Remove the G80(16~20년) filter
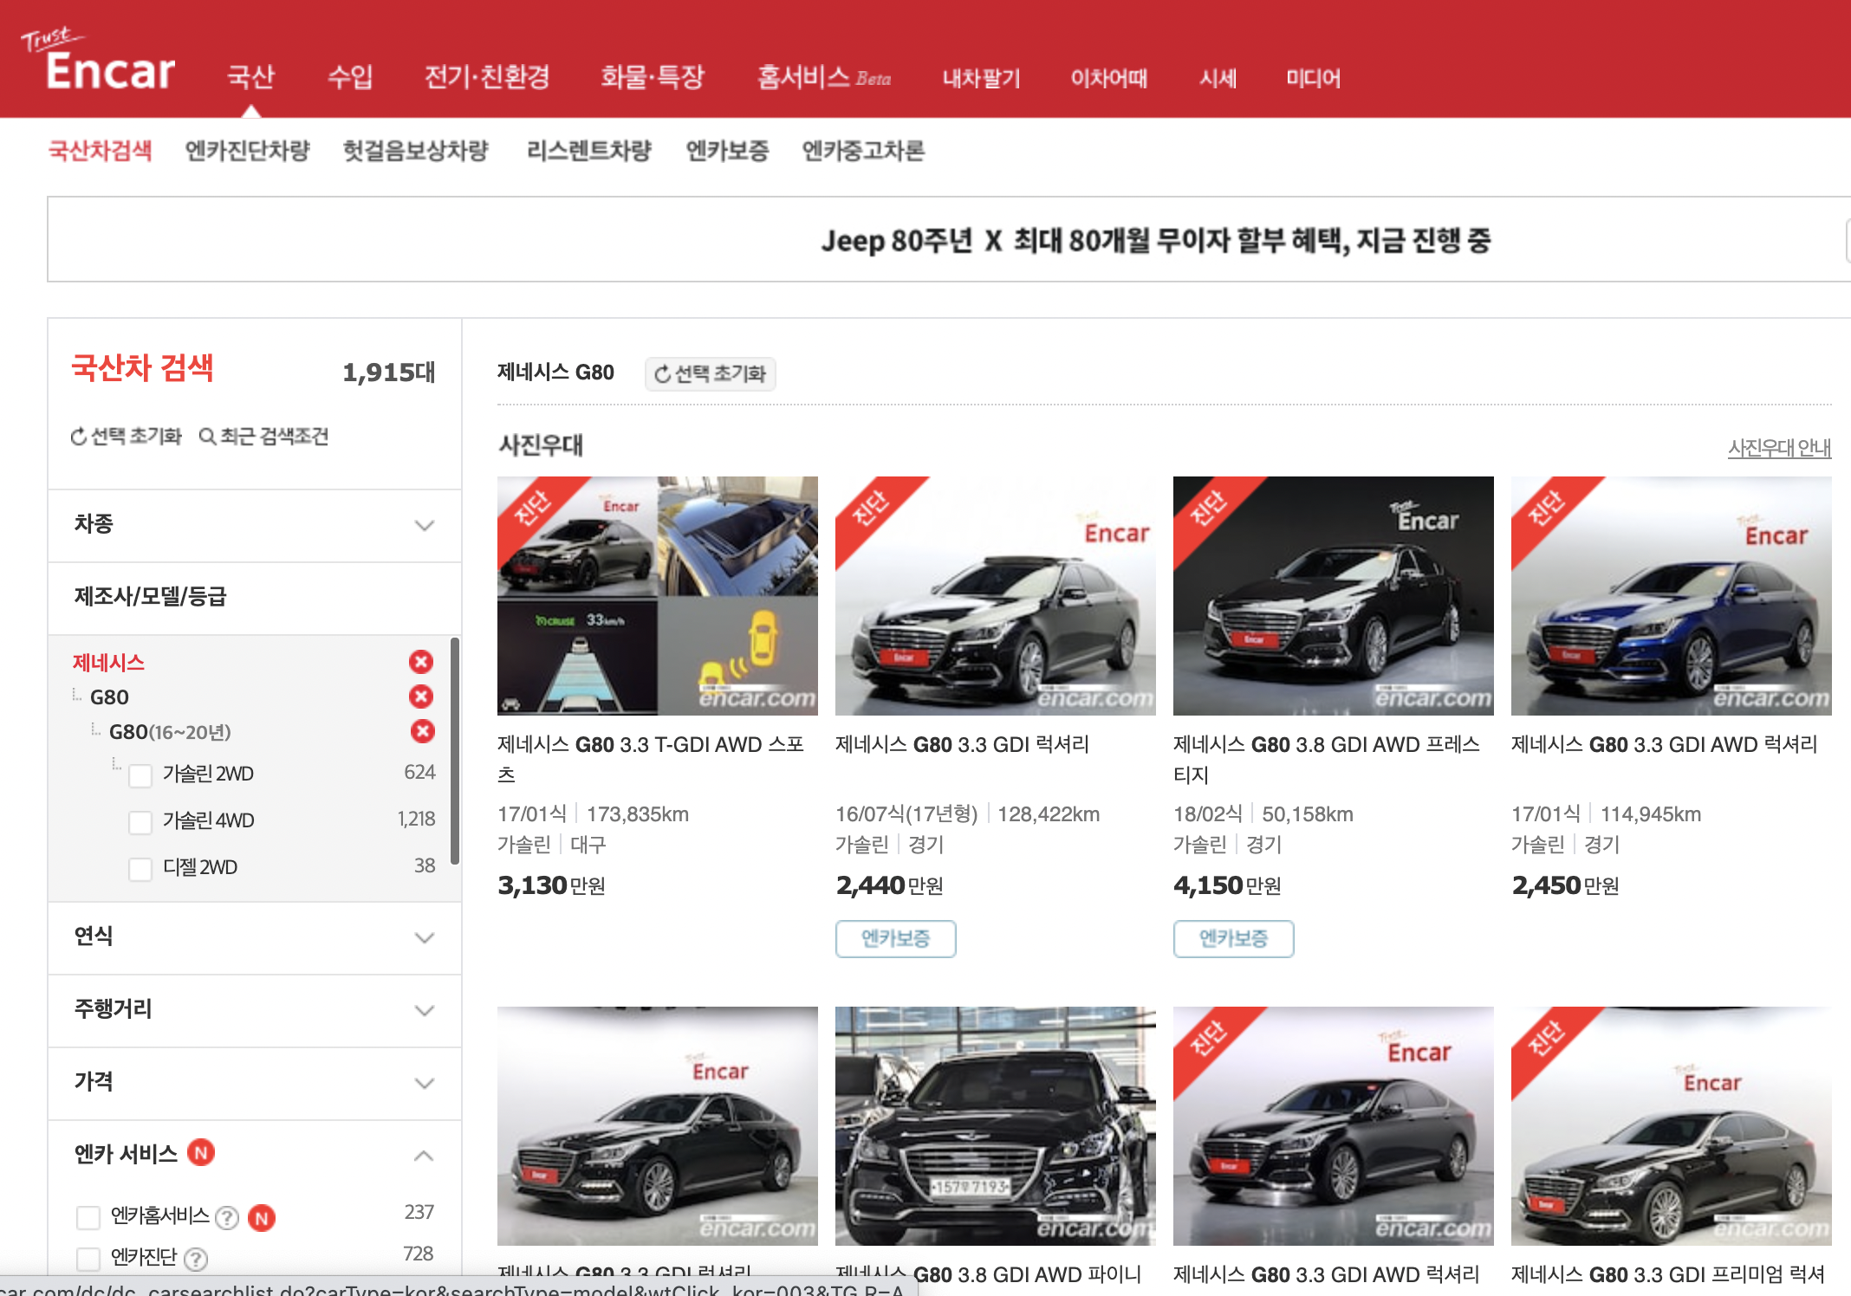Viewport: 1851px width, 1296px height. [x=422, y=731]
